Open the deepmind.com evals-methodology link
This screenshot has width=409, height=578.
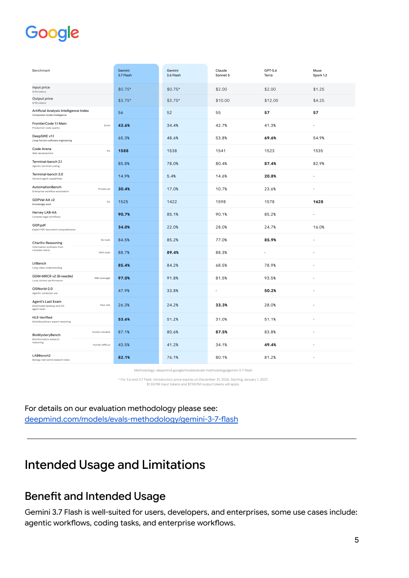tap(131, 419)
